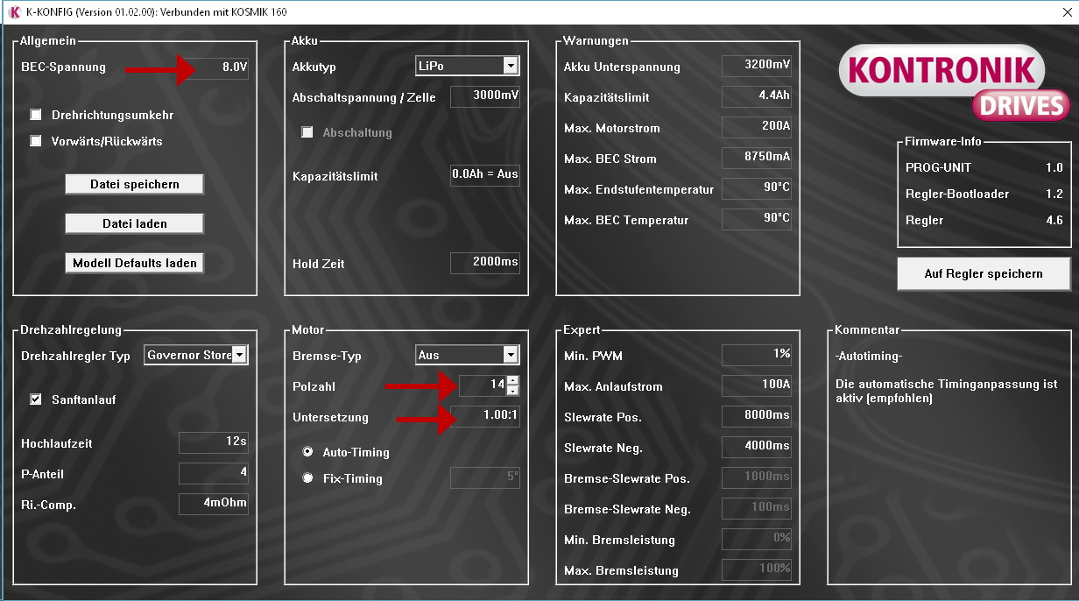Image resolution: width=1079 pixels, height=601 pixels.
Task: Toggle the Vorwärts/Rückwärts checkbox
Action: 36,141
